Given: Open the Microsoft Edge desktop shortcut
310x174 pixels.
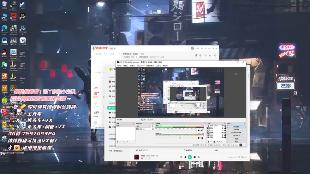Looking at the screenshot, I should tap(4, 30).
